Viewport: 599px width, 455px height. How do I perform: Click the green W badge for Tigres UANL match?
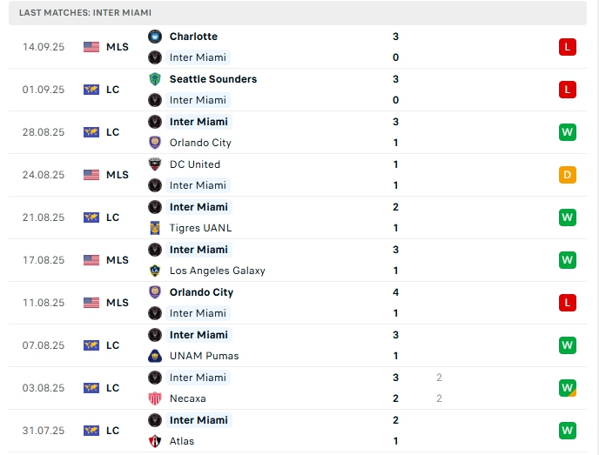tap(568, 217)
